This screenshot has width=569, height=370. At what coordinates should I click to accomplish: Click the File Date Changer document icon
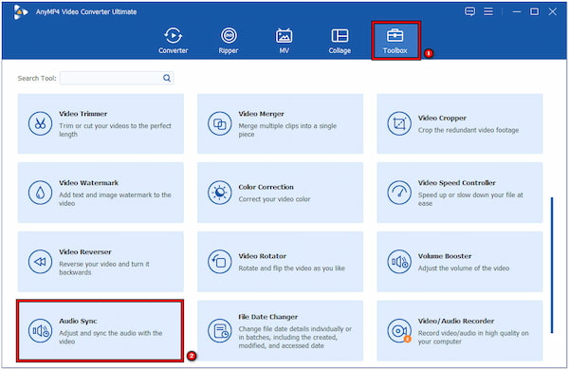click(220, 331)
